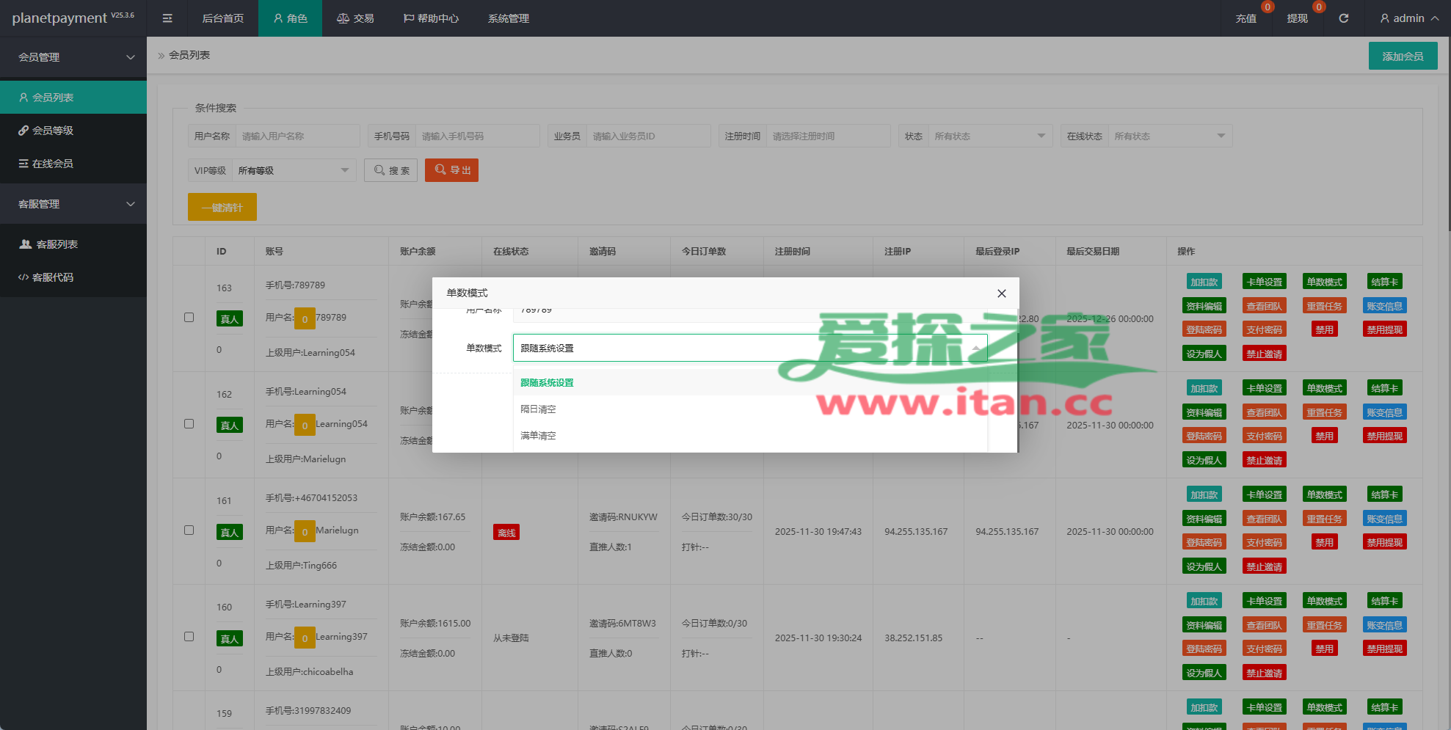This screenshot has height=730, width=1451.
Task: Open 会员等级 in the sidebar
Action: click(53, 131)
